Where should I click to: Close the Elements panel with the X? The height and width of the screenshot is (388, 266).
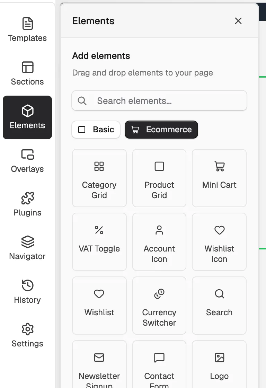tap(238, 21)
